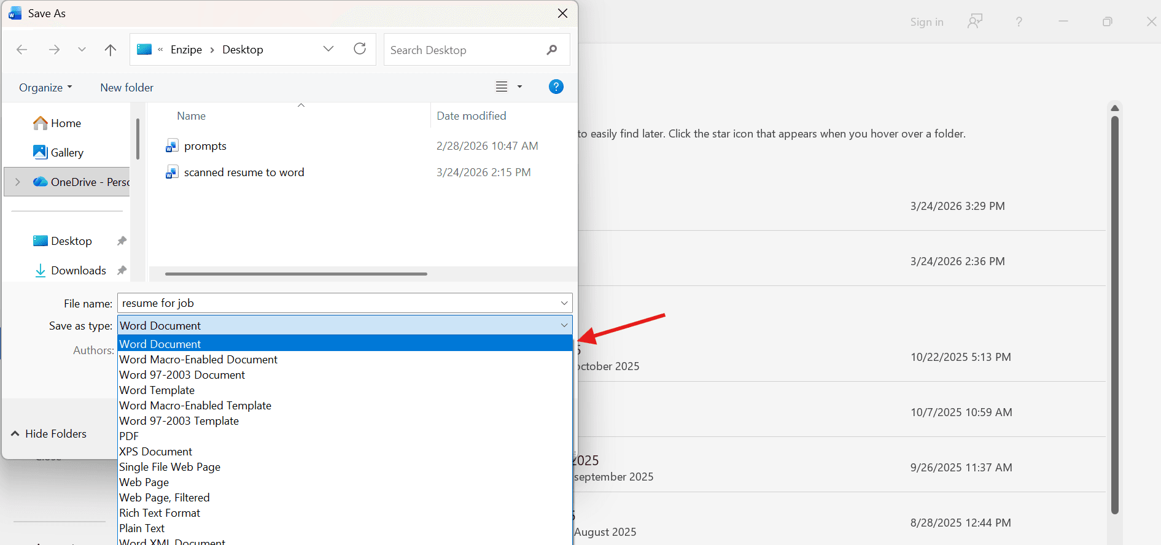Expand the OneDrive tree node
The width and height of the screenshot is (1161, 545).
17,182
